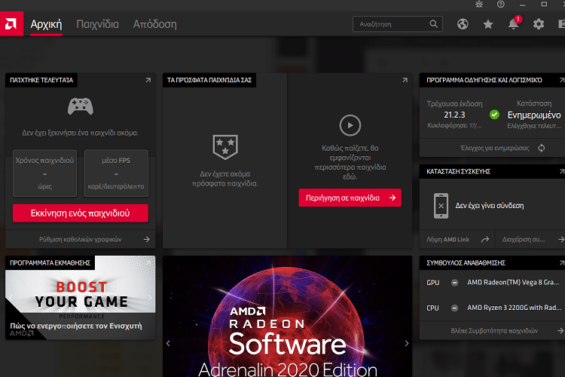Click the Χρόνος παιχνιδιού stat box
The width and height of the screenshot is (565, 377).
click(44, 173)
